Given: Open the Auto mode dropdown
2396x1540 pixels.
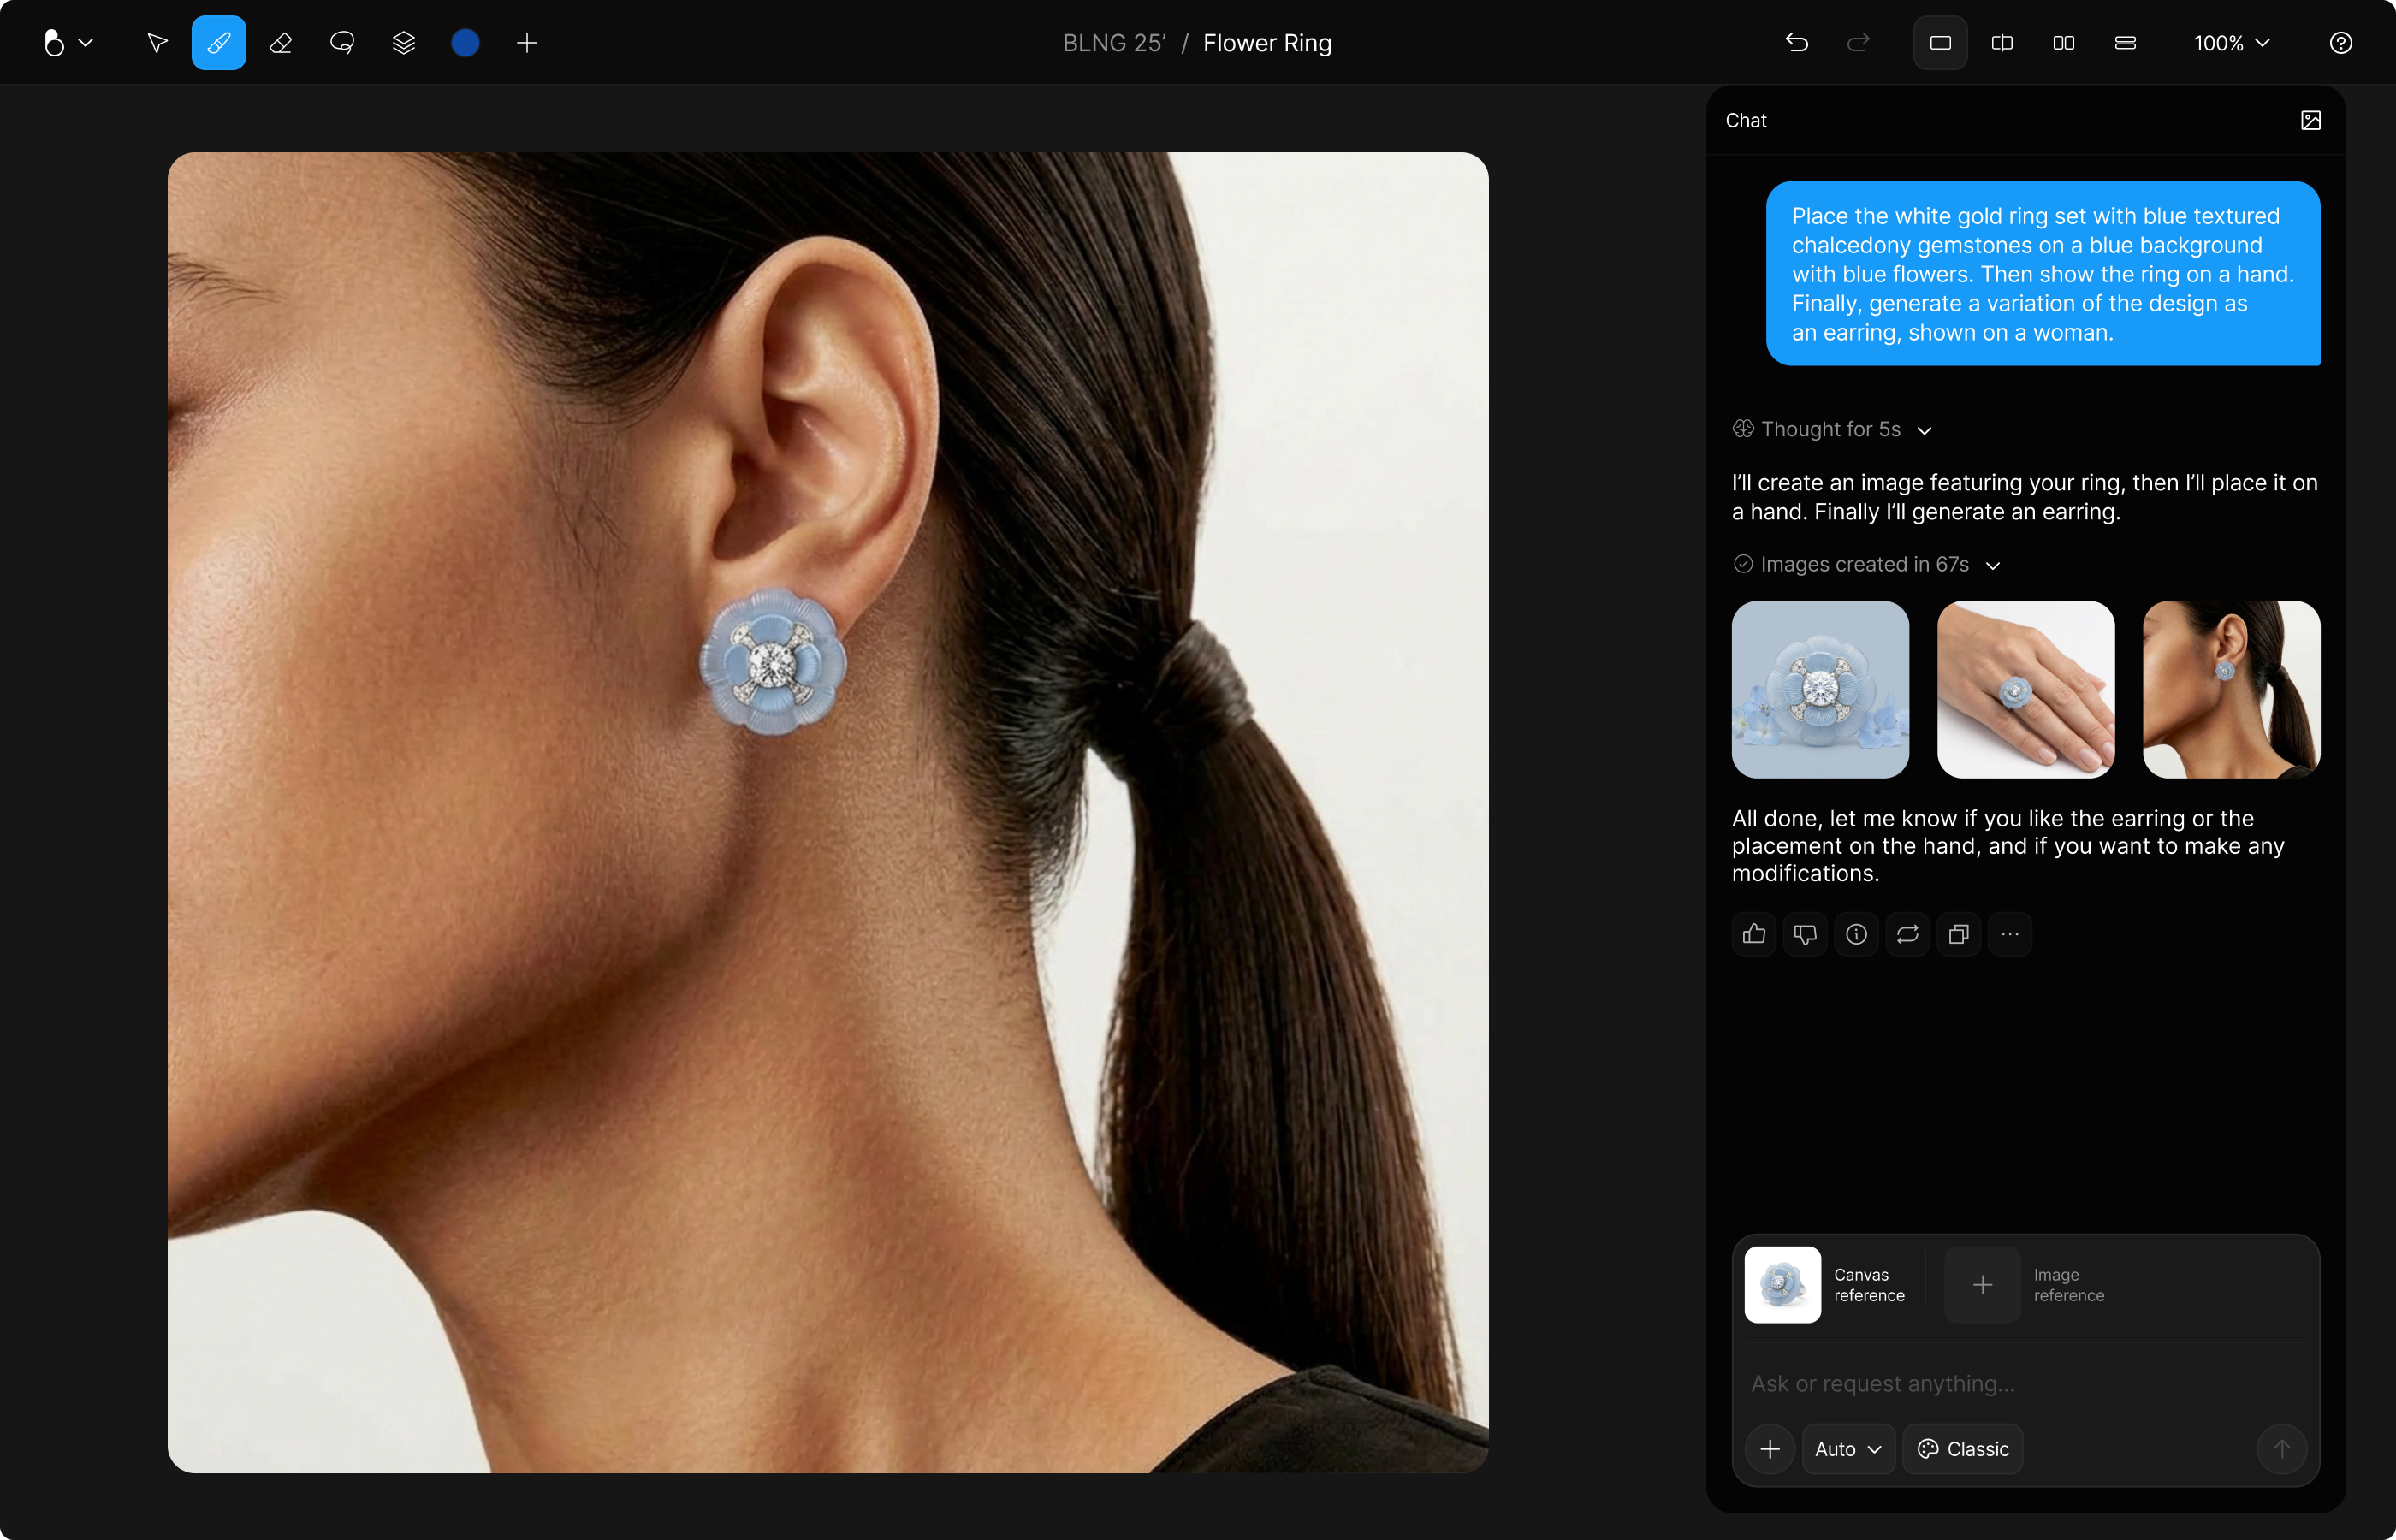Looking at the screenshot, I should 1848,1449.
